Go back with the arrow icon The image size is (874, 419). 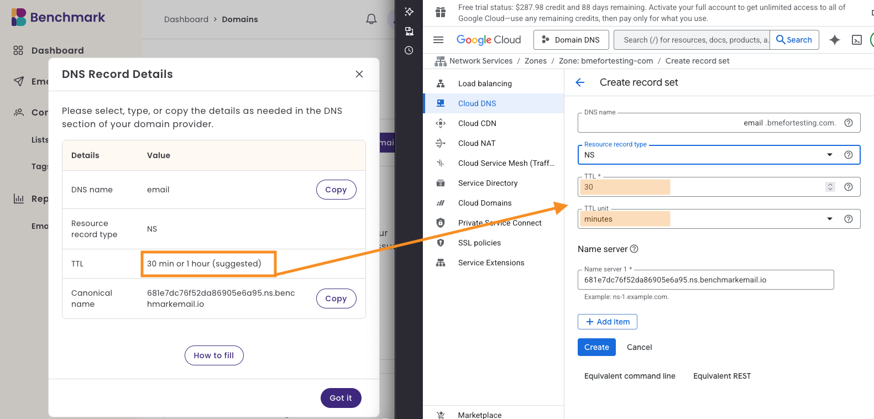click(580, 82)
